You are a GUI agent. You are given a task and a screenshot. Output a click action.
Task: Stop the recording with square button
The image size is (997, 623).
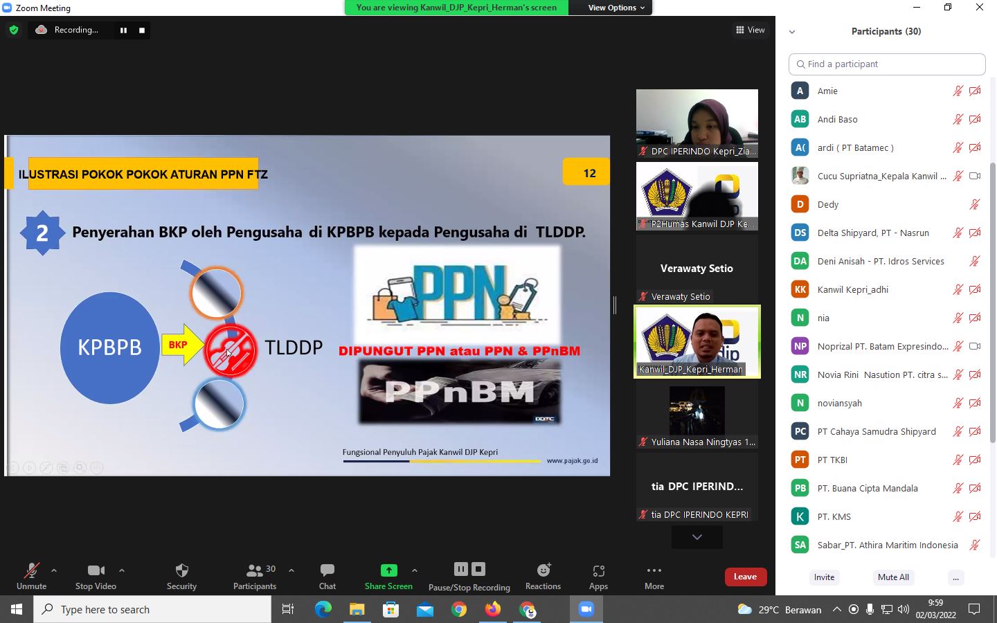pyautogui.click(x=142, y=30)
